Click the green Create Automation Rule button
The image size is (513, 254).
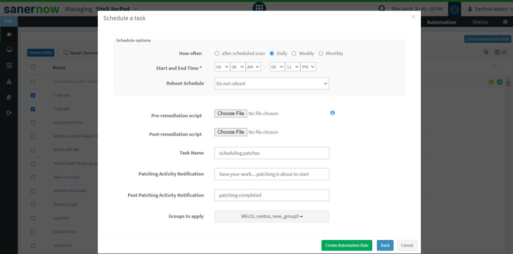tap(347, 245)
